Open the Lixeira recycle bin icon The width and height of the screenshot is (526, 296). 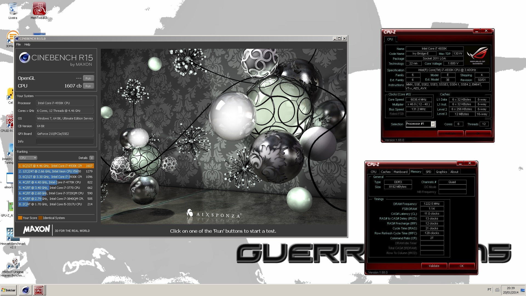pyautogui.click(x=13, y=11)
